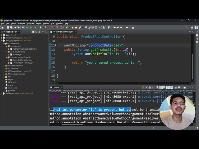
Task: Open the Refactor menu
Action: tap(21, 24)
